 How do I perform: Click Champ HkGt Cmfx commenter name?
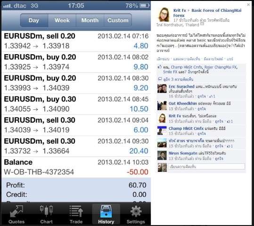(186, 129)
